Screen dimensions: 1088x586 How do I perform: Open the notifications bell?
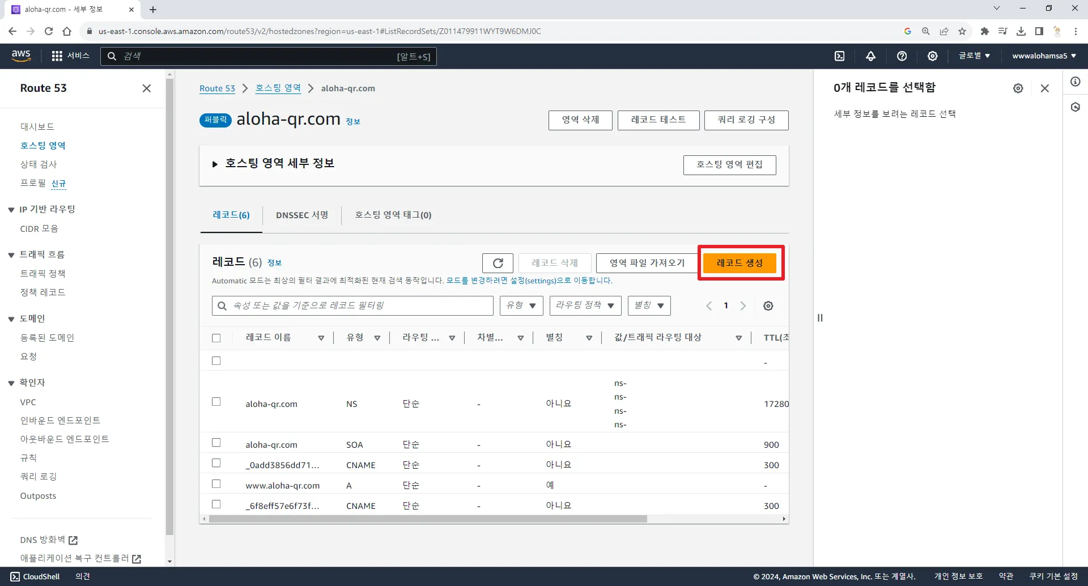tap(871, 56)
